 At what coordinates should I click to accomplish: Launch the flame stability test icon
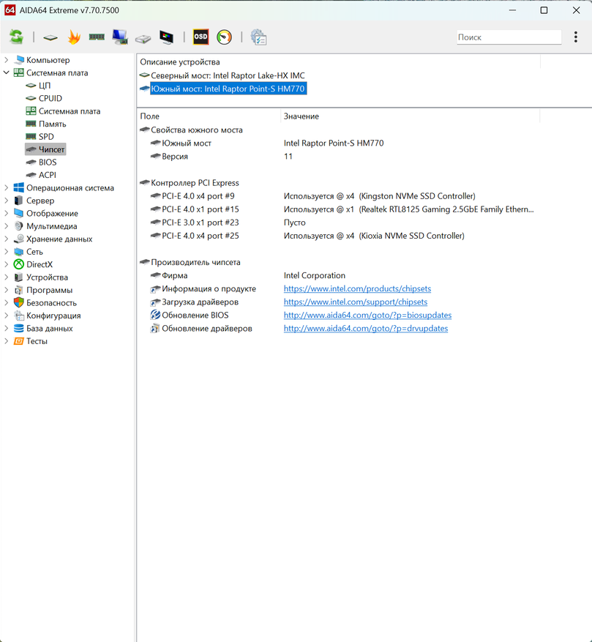click(74, 37)
